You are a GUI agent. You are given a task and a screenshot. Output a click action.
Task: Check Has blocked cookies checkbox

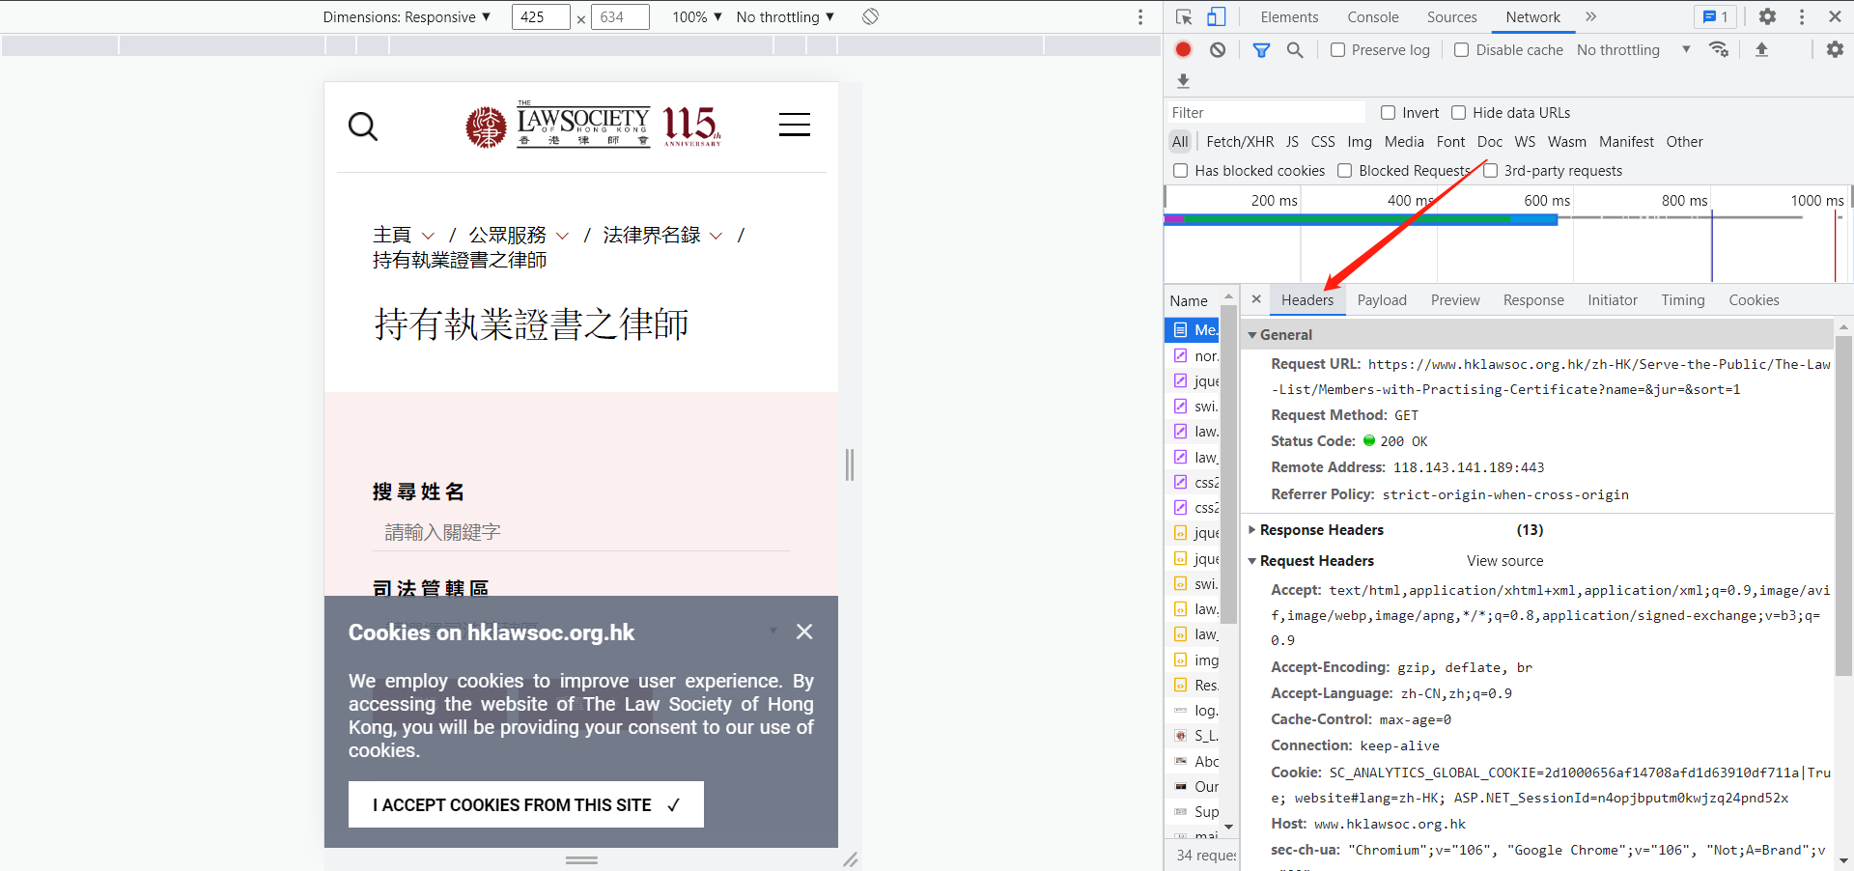[x=1180, y=171]
